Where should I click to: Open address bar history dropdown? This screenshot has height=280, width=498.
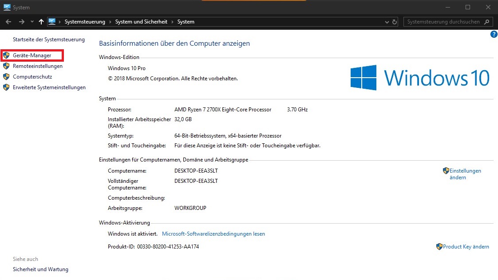coord(387,22)
